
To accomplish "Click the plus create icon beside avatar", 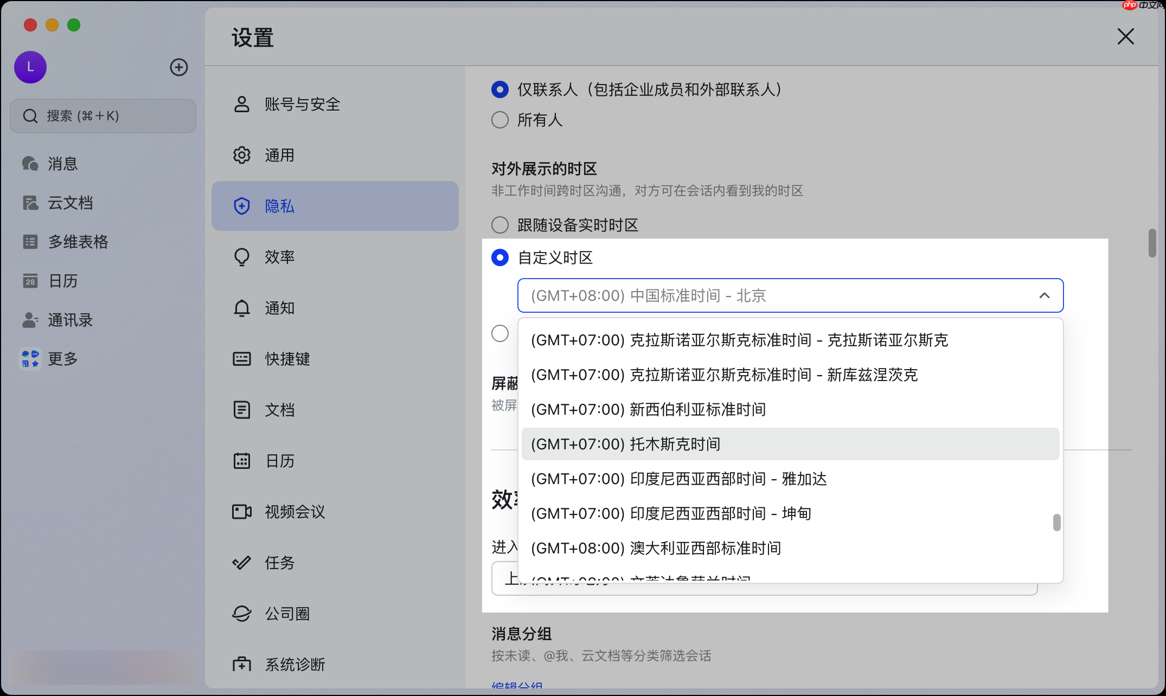I will [x=179, y=67].
